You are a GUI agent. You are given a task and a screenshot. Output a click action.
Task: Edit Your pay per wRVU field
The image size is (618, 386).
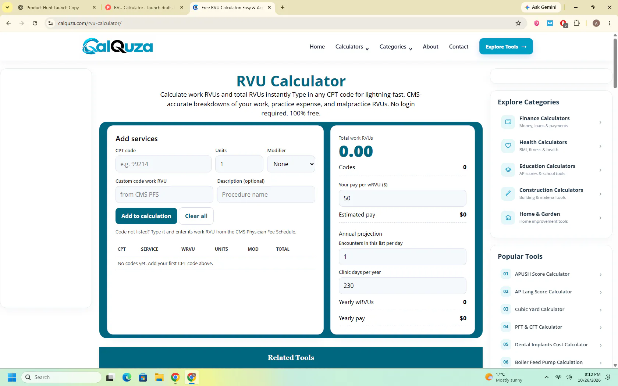pyautogui.click(x=402, y=198)
